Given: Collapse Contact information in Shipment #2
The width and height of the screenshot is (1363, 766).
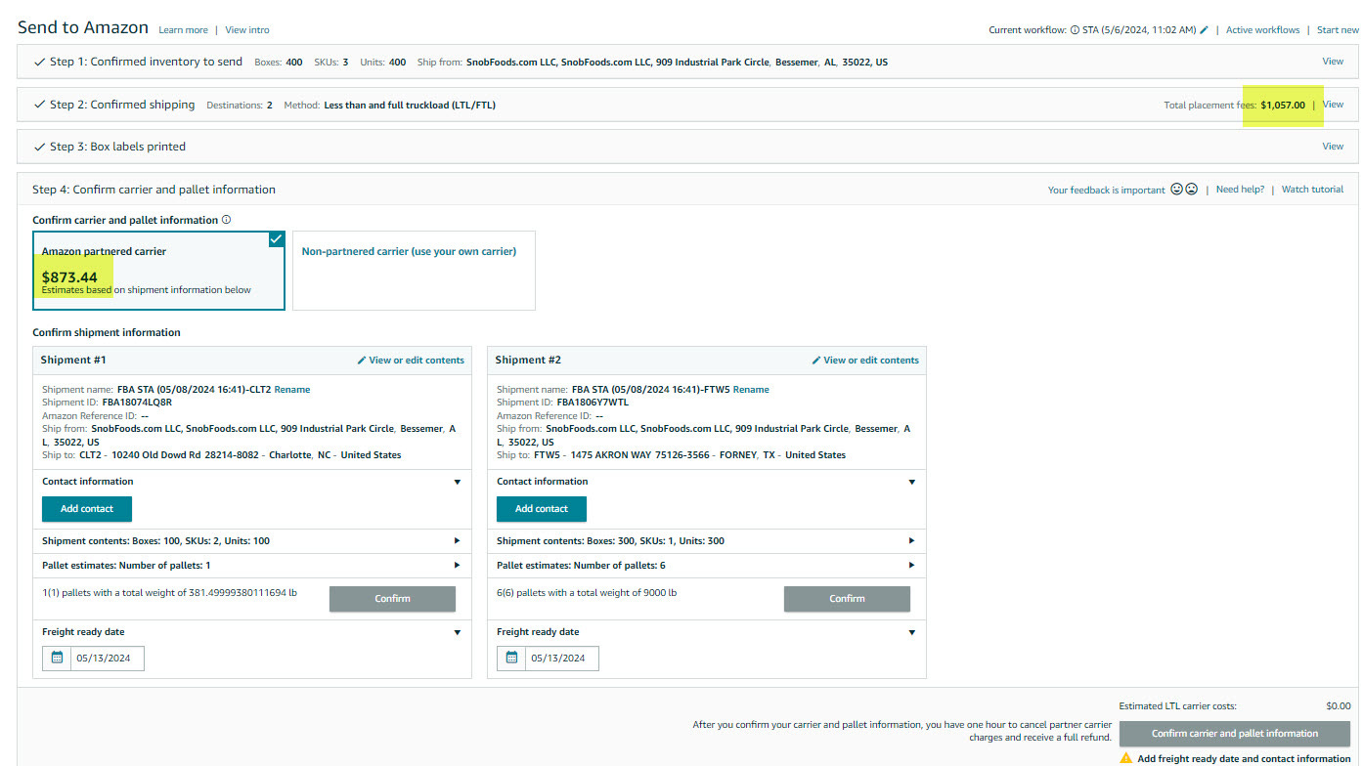Looking at the screenshot, I should tap(911, 482).
